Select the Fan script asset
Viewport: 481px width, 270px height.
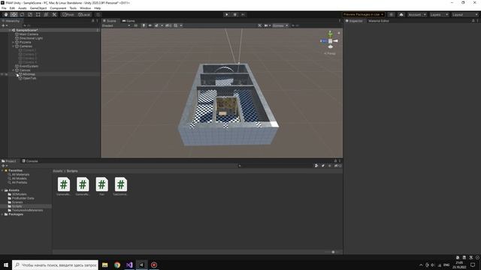pyautogui.click(x=102, y=187)
